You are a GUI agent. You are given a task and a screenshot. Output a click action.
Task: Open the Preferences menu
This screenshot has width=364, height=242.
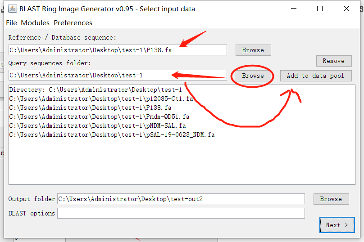(x=73, y=23)
